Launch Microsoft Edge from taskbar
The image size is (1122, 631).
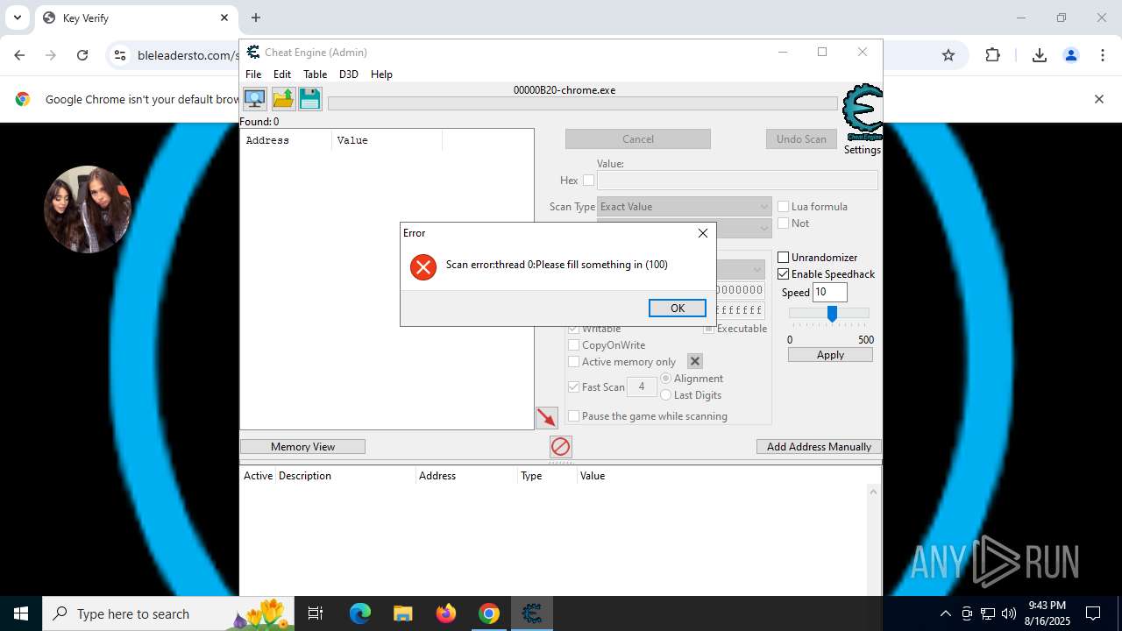click(360, 613)
